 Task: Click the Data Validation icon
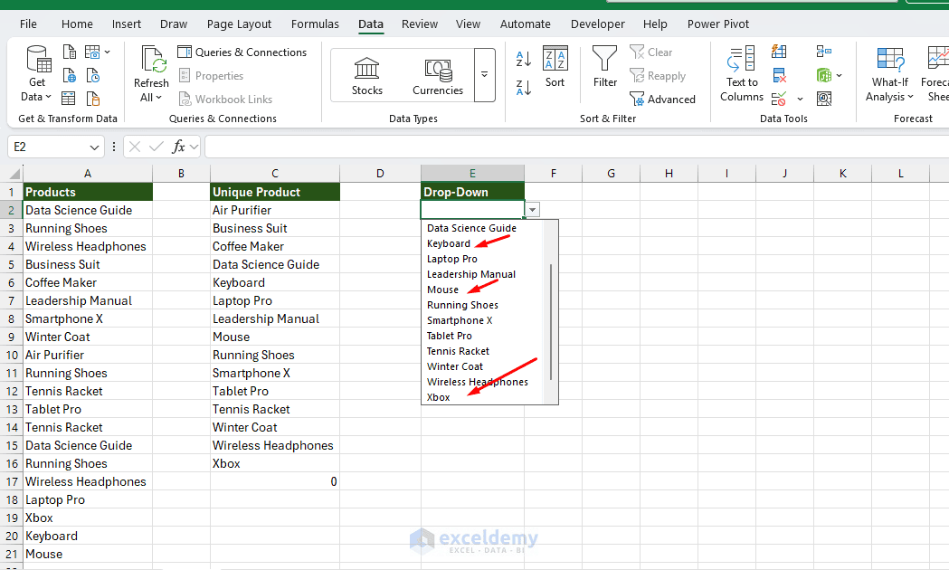coord(780,99)
